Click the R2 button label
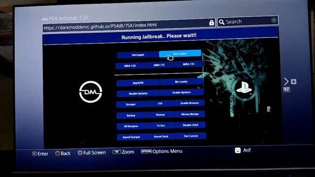 coord(286,89)
